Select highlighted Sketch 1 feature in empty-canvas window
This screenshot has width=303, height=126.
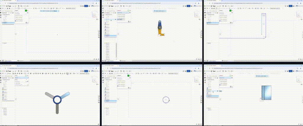coord(5,22)
